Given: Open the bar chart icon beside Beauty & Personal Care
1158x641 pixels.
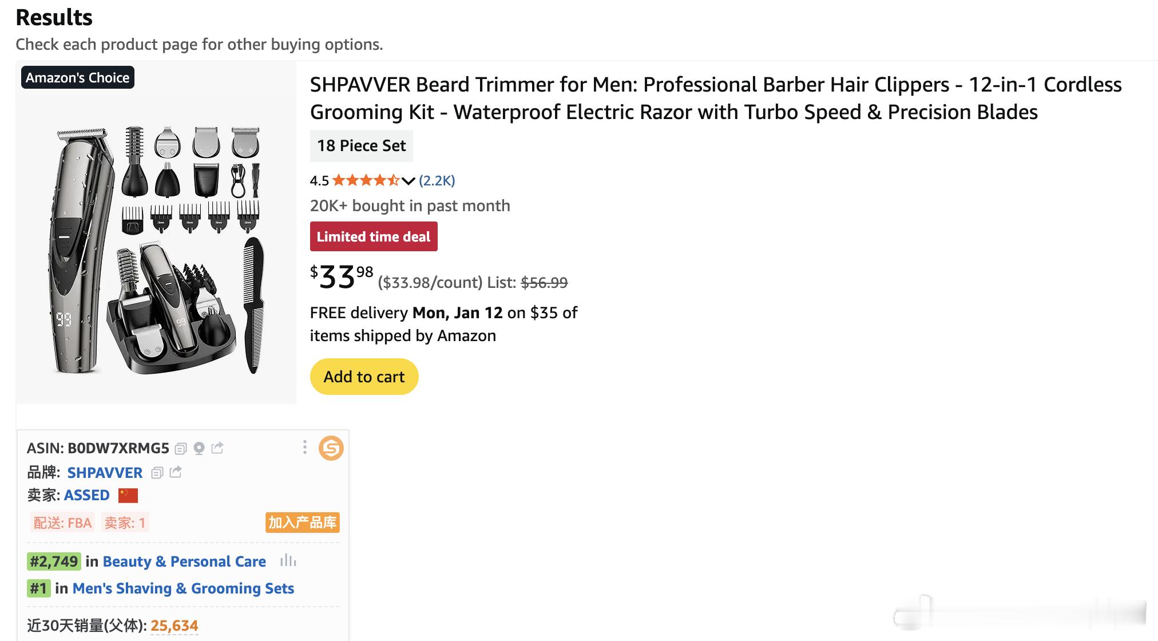Looking at the screenshot, I should pos(288,561).
